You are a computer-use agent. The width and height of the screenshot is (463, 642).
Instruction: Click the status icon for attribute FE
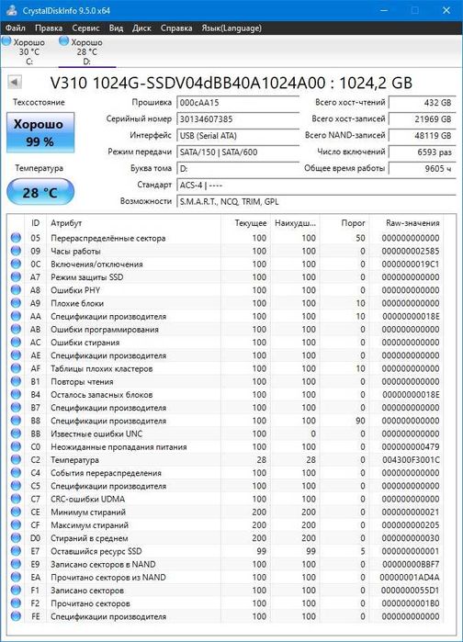(16, 616)
